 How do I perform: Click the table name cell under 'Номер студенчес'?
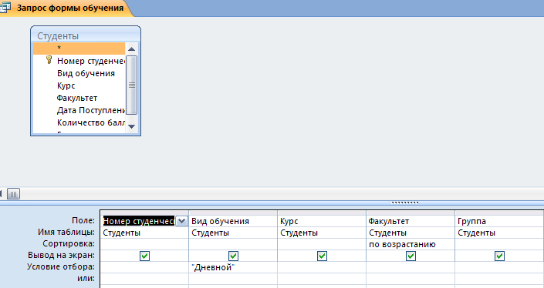(144, 233)
